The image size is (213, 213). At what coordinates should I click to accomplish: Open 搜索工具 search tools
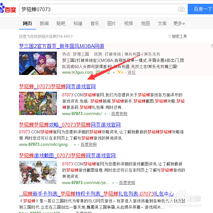point(179,36)
